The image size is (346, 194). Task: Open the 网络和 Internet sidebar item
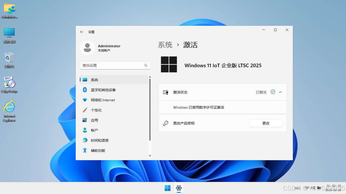[x=114, y=100]
